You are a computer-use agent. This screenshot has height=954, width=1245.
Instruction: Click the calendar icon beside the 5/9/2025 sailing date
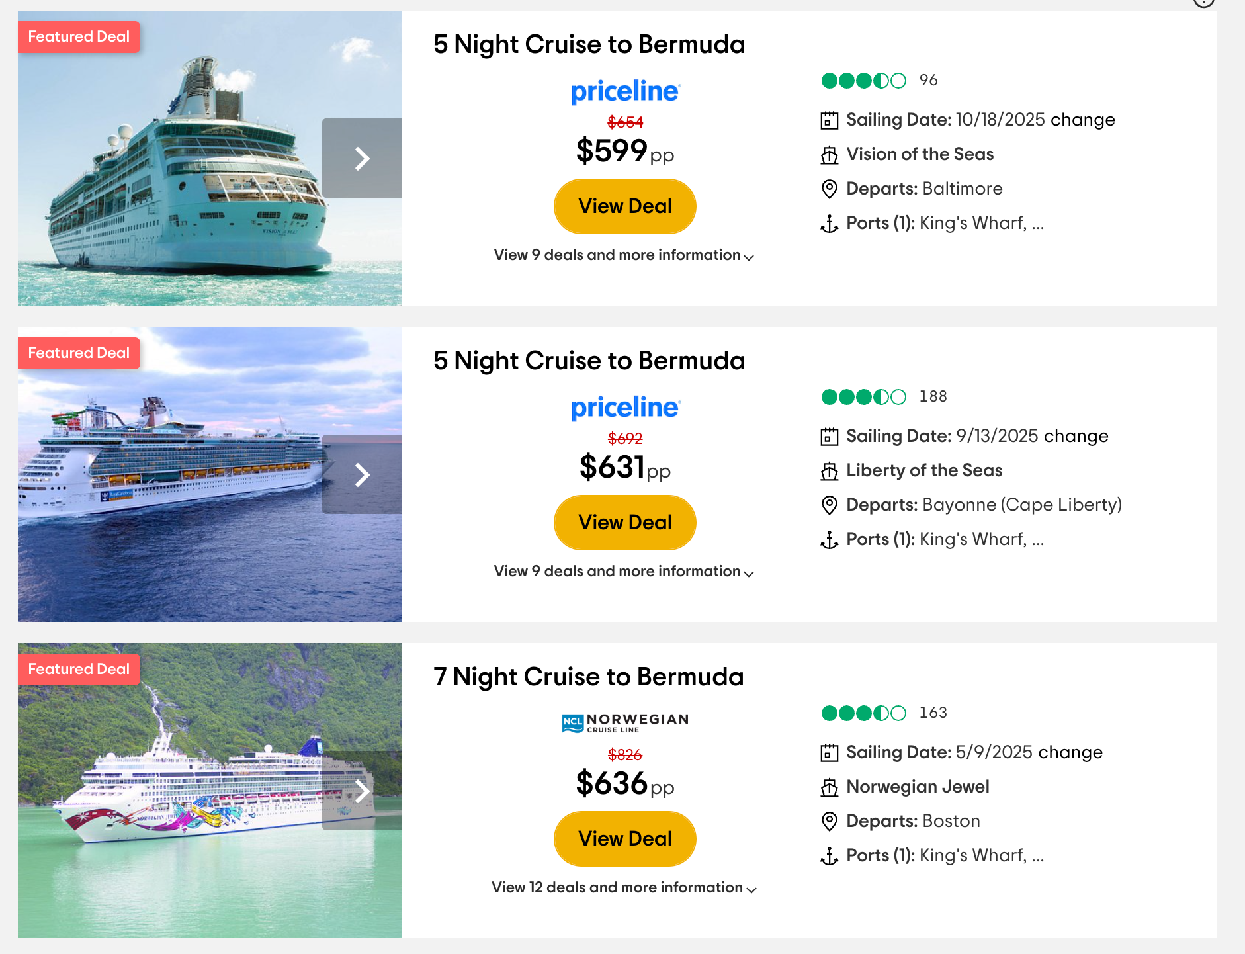point(828,752)
